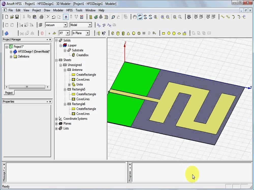Select the Draw Box tool
Screen dimensions: 254x190
tap(113, 33)
